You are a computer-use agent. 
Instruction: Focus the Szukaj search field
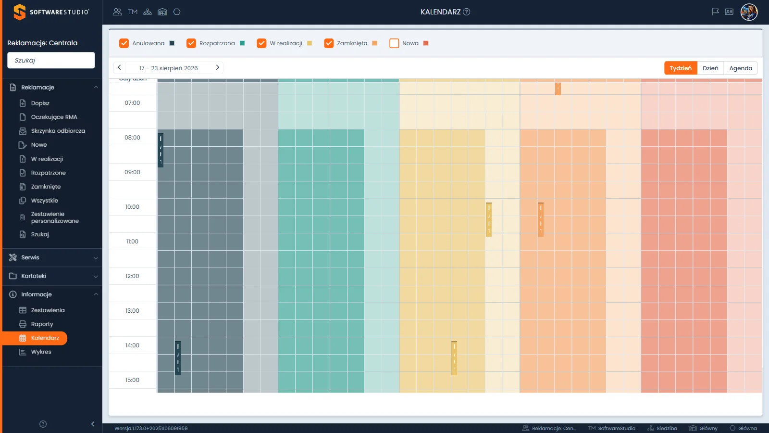point(51,60)
